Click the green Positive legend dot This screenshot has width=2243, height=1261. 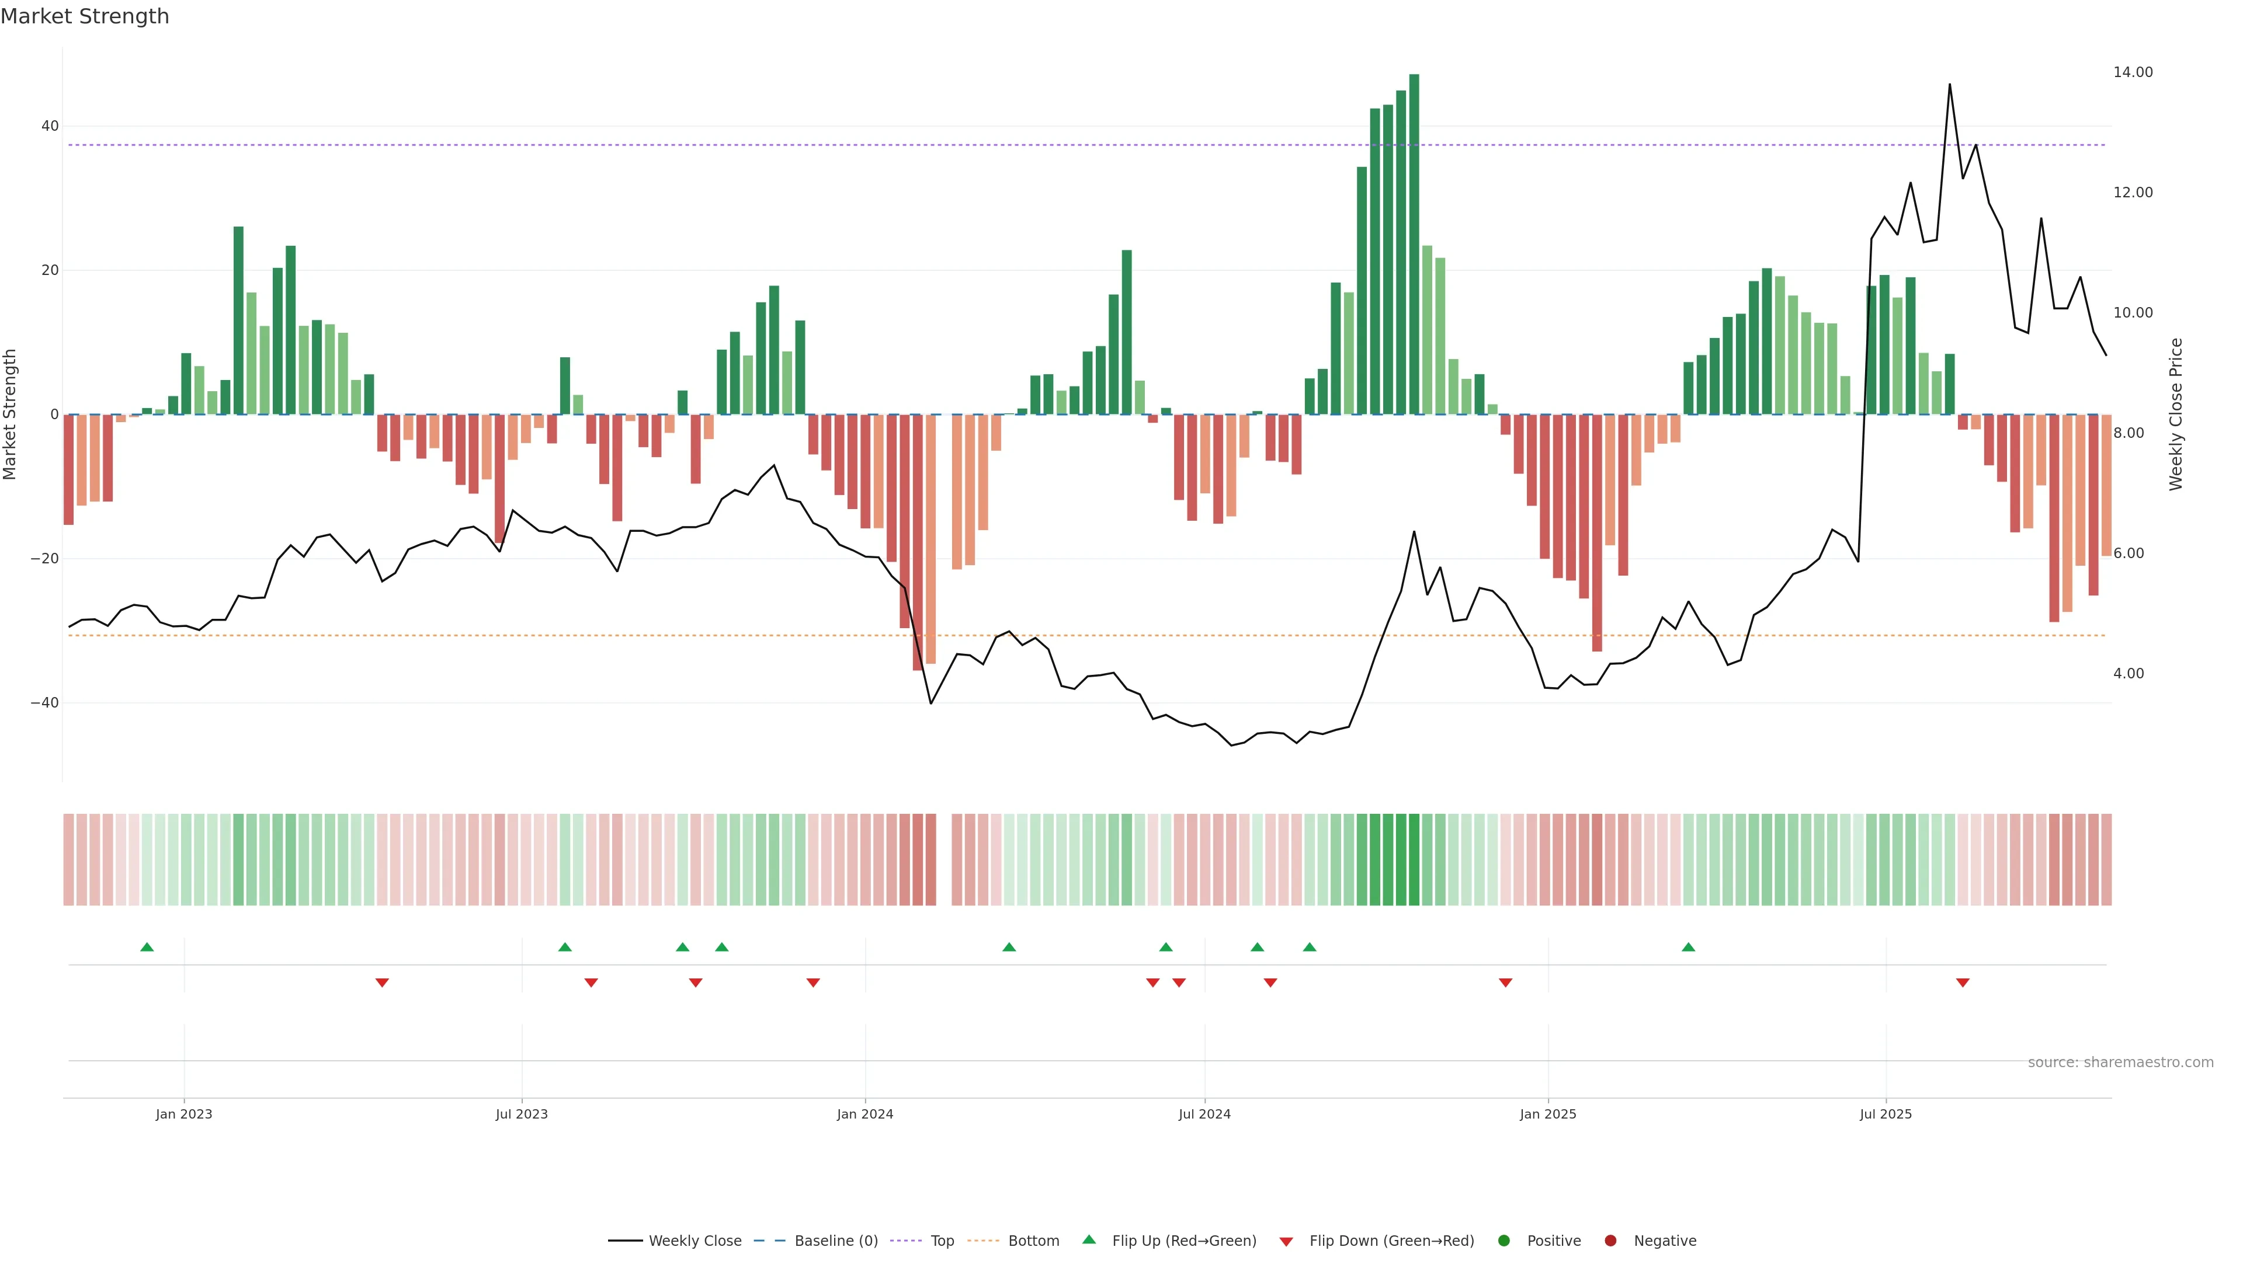point(1504,1240)
